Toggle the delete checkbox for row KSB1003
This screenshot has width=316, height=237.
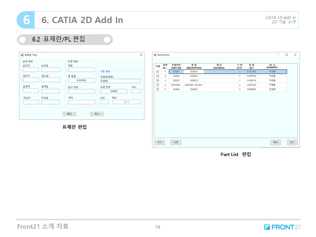158,85
